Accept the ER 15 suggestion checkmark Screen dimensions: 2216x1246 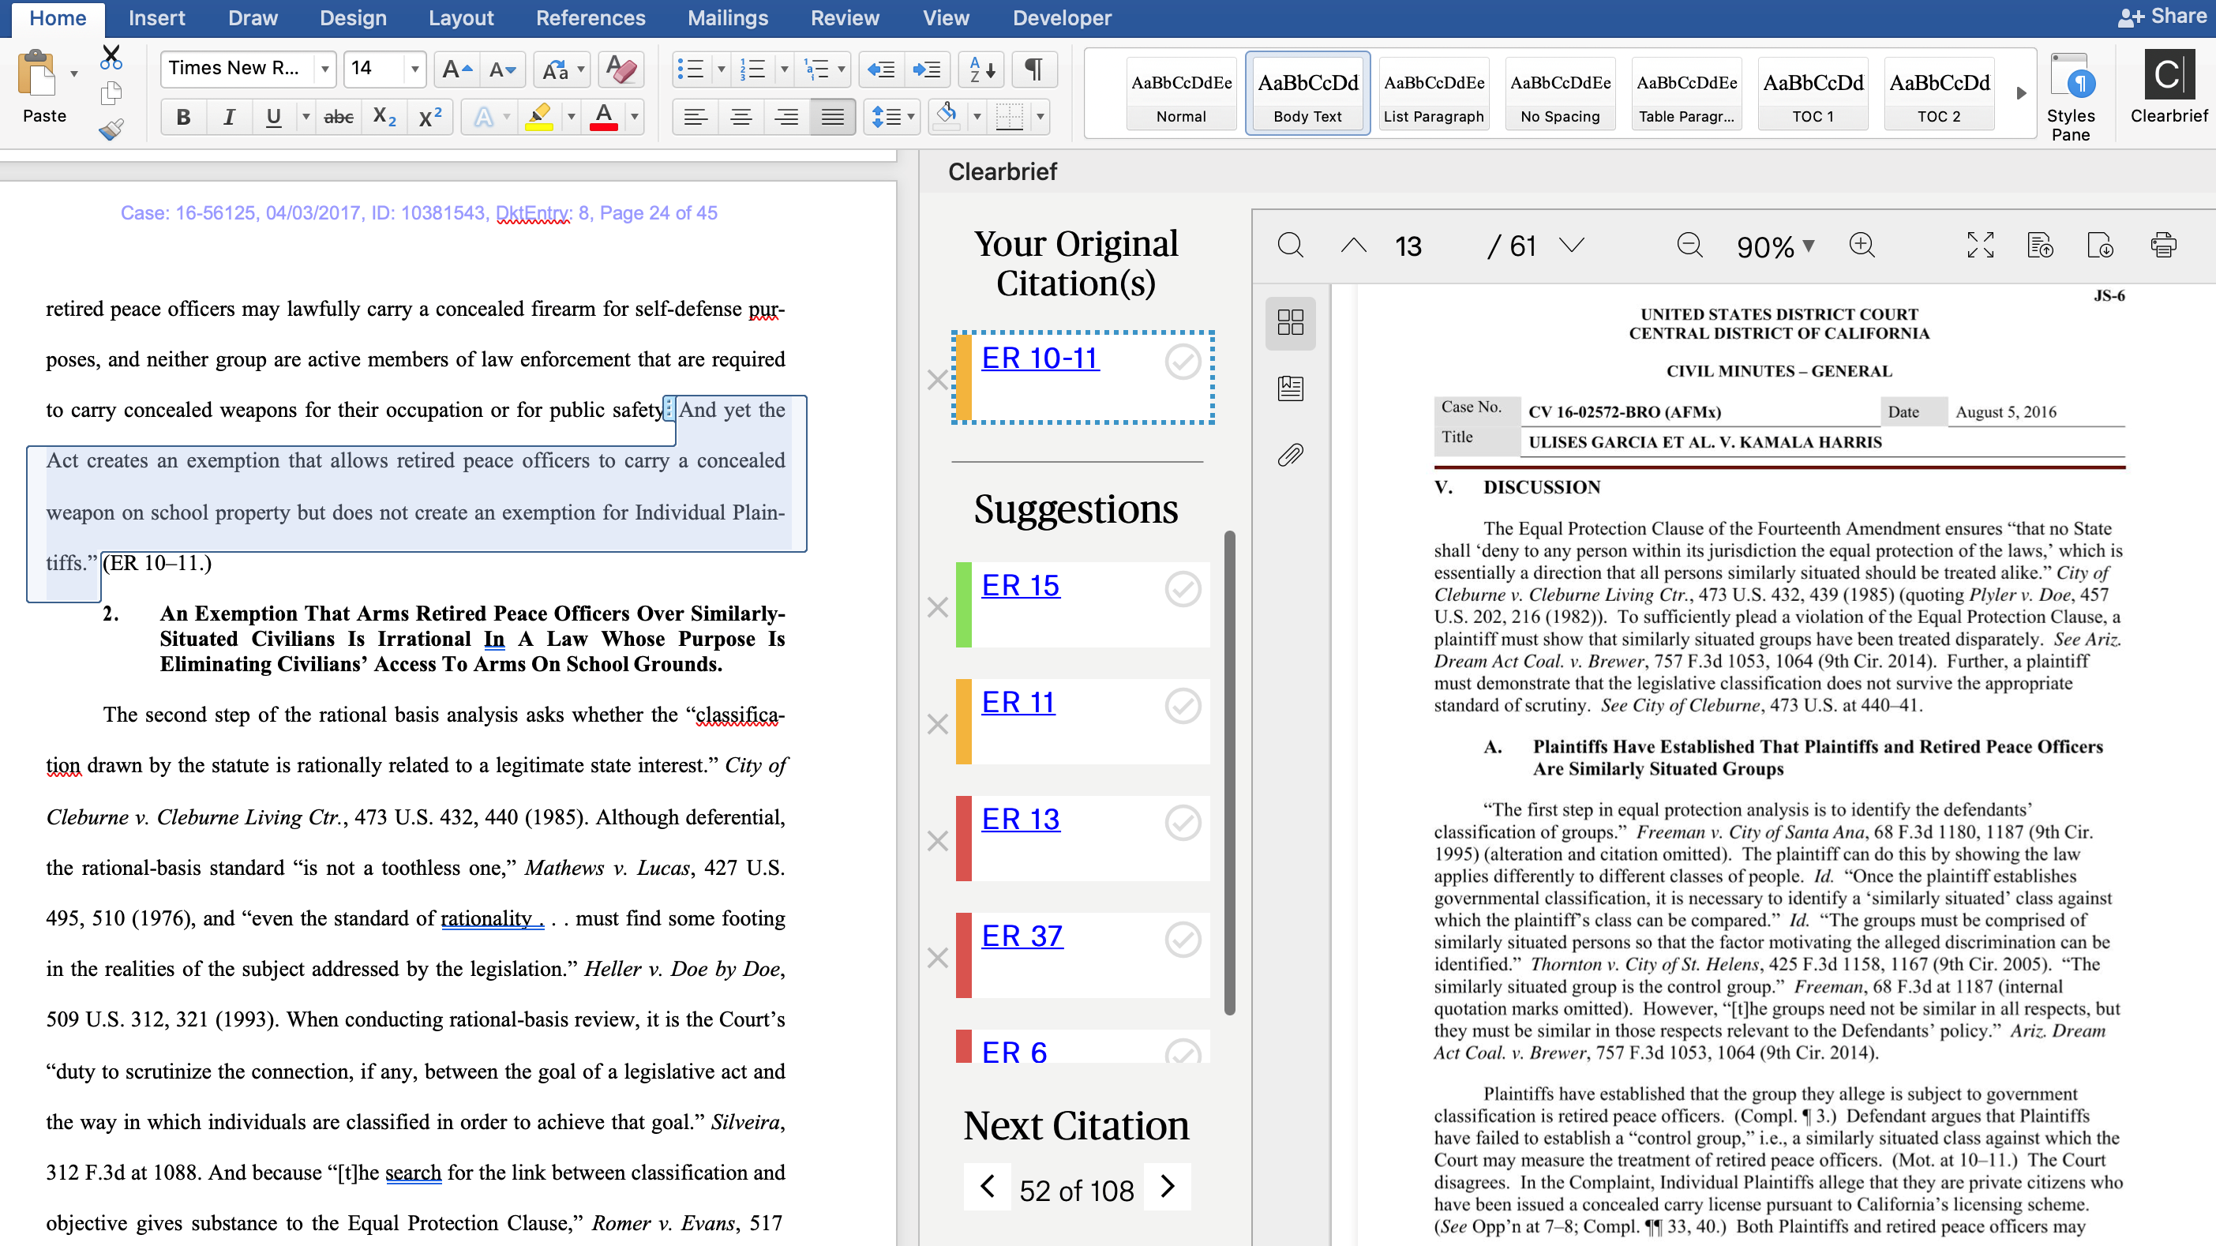[1183, 589]
